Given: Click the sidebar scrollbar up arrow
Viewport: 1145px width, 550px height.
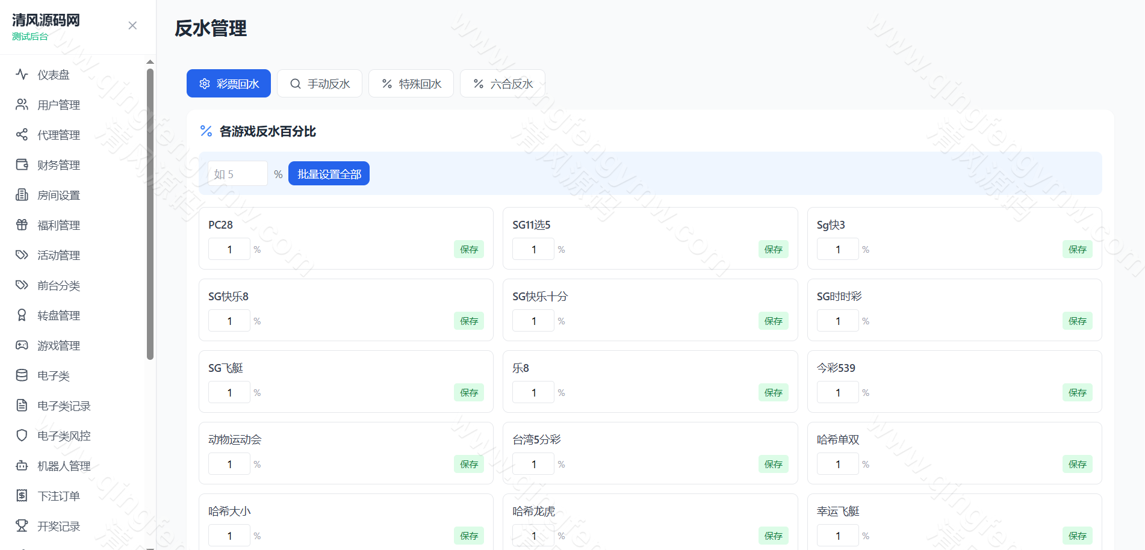Looking at the screenshot, I should pos(150,62).
